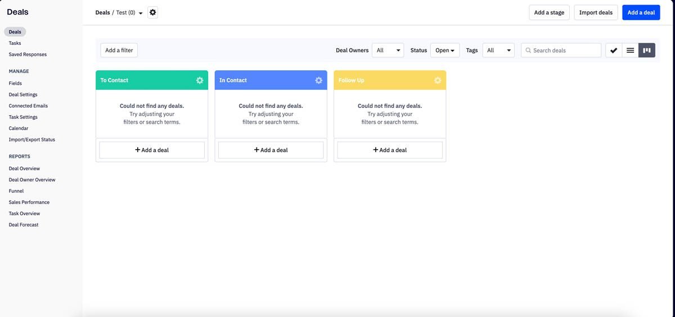
Task: Go to Tasks in the sidebar
Action: pos(15,43)
